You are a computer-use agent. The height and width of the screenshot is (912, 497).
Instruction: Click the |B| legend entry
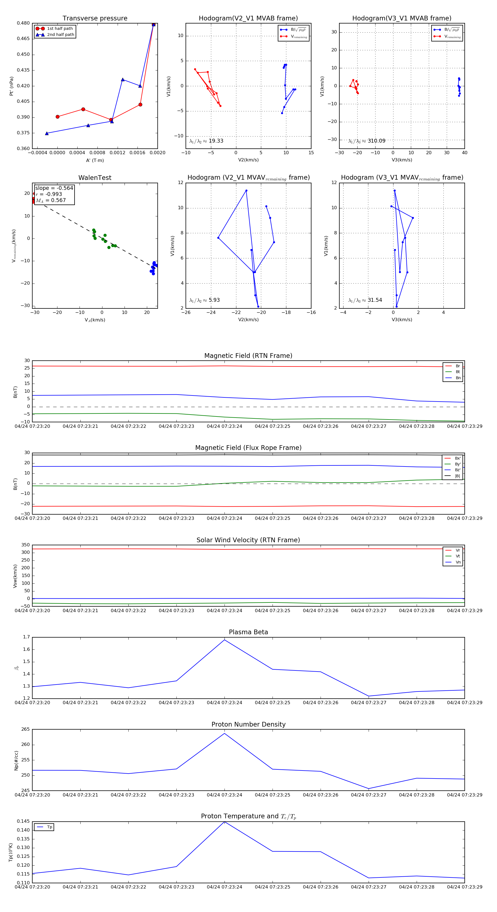click(x=453, y=476)
